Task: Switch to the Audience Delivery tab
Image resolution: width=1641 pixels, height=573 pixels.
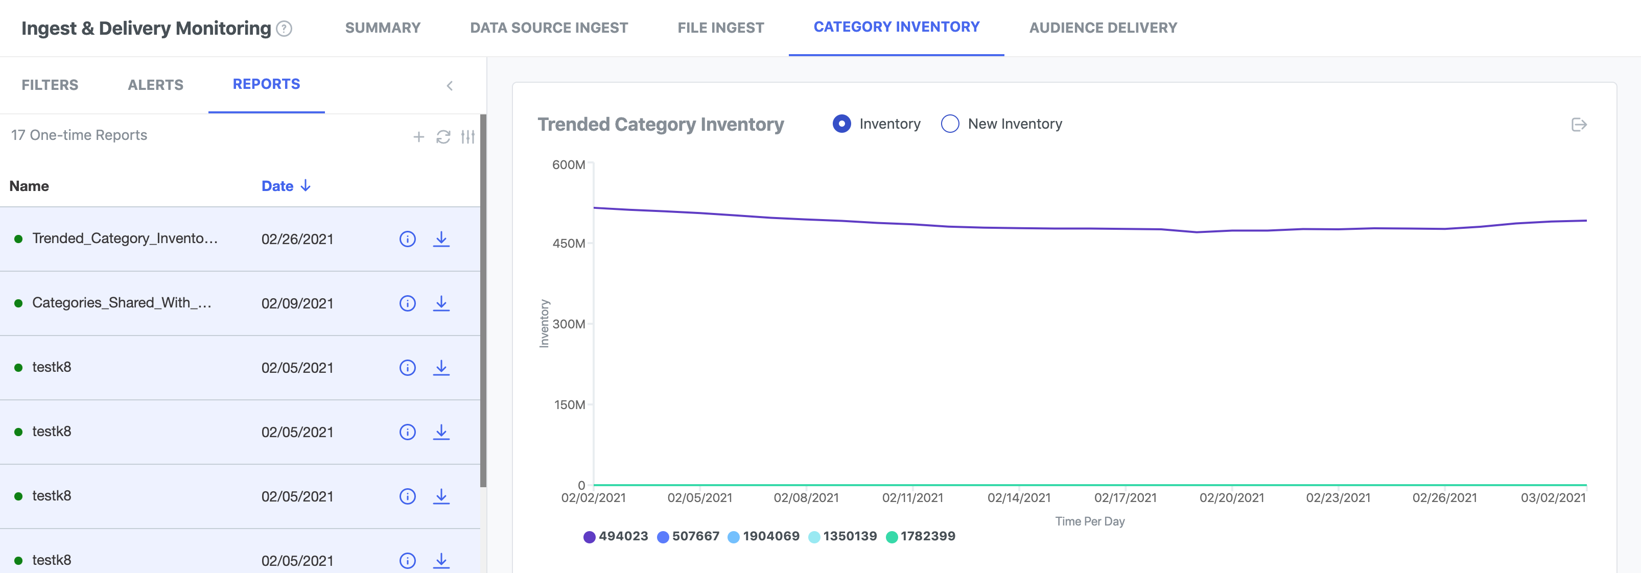Action: pos(1103,28)
